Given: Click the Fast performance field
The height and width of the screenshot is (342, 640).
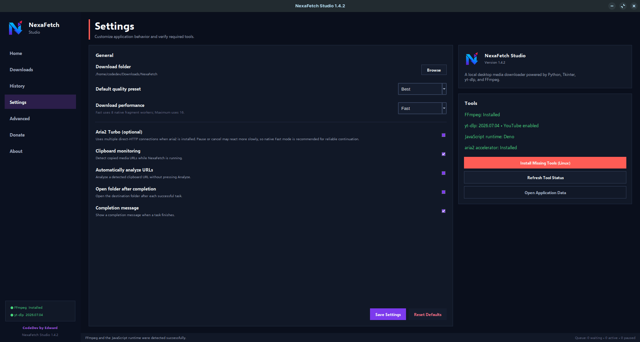Looking at the screenshot, I should point(420,108).
